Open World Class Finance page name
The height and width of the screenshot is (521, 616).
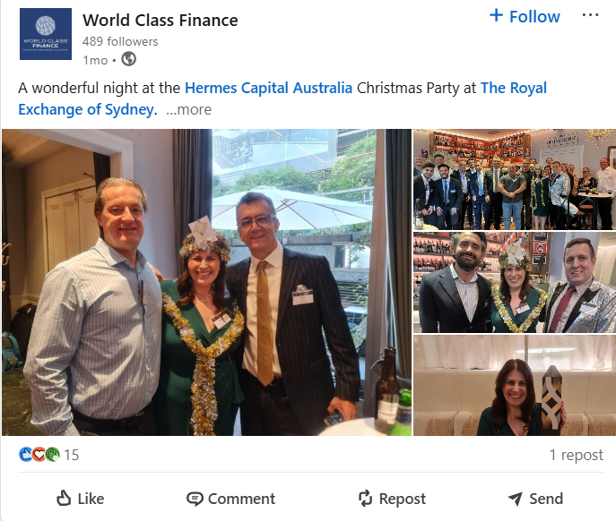pos(160,20)
